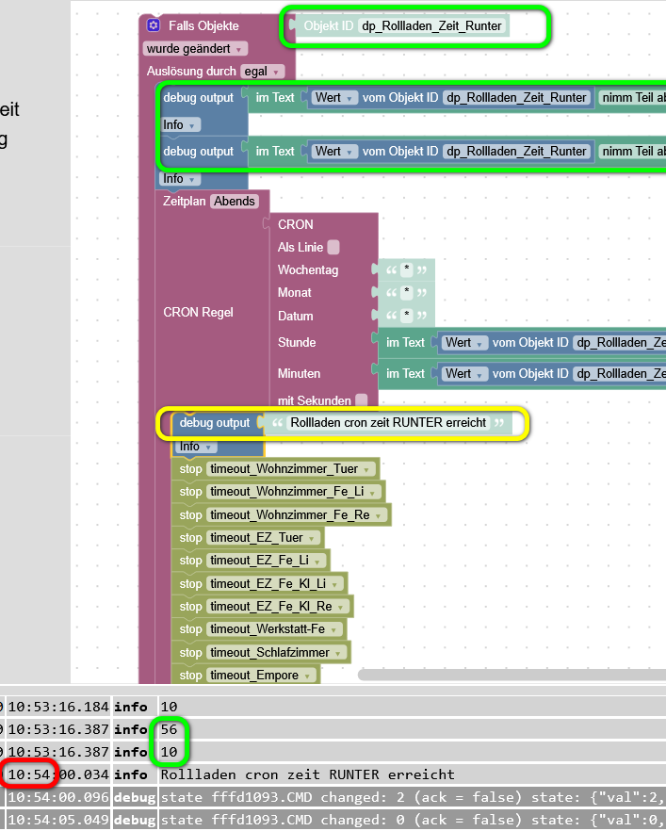Edit Datum asterisk text field
Screen dimensions: 666x831
[x=406, y=316]
